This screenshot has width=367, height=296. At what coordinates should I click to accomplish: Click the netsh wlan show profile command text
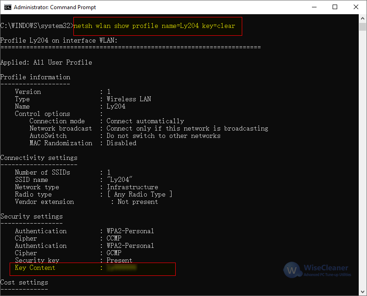coord(154,26)
